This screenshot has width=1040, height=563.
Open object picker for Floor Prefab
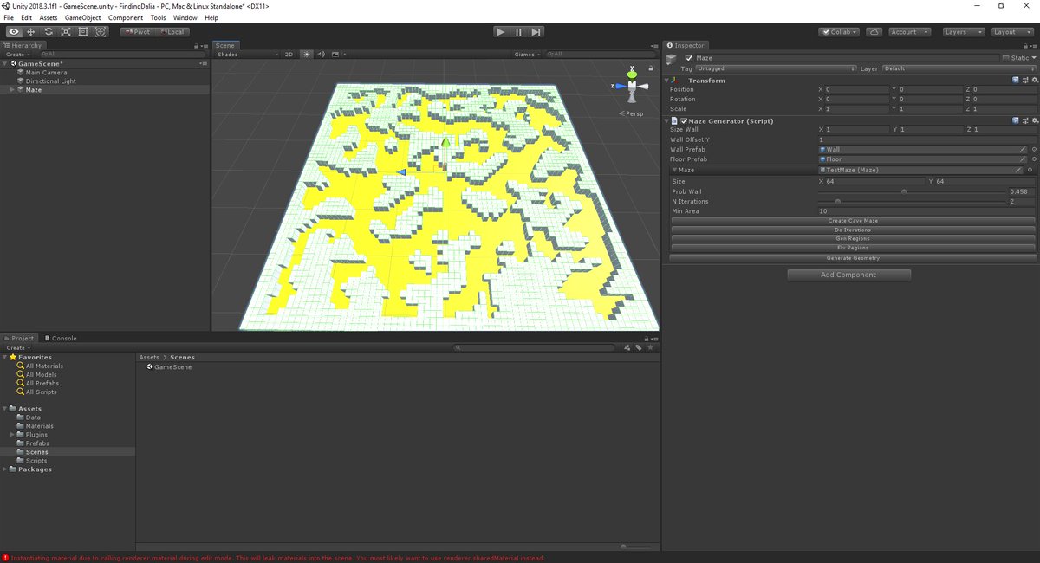(1033, 159)
